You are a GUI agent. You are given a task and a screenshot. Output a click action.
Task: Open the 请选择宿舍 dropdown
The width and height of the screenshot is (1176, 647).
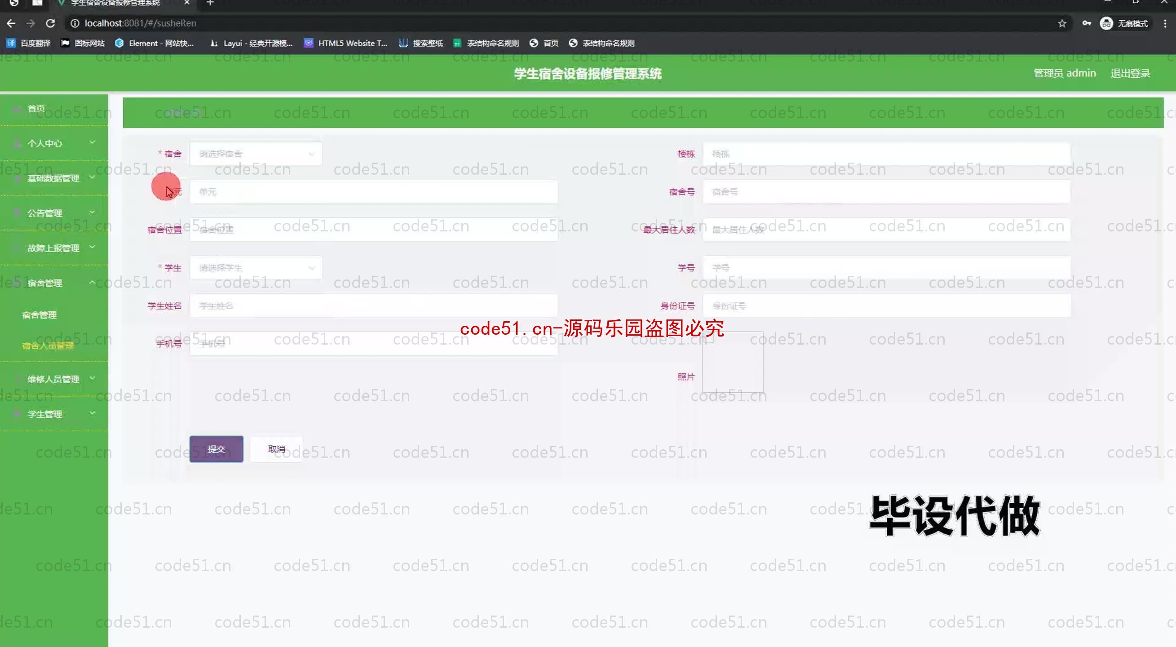pyautogui.click(x=256, y=154)
